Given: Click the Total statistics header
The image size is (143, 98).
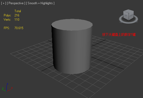Looking at the screenshot, I should 18,11.
